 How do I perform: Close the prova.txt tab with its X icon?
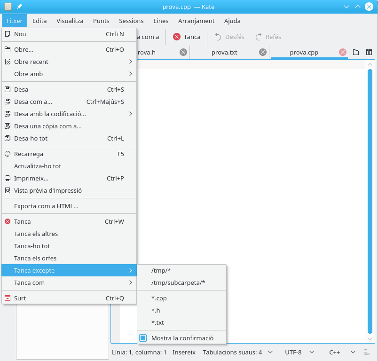click(x=263, y=52)
